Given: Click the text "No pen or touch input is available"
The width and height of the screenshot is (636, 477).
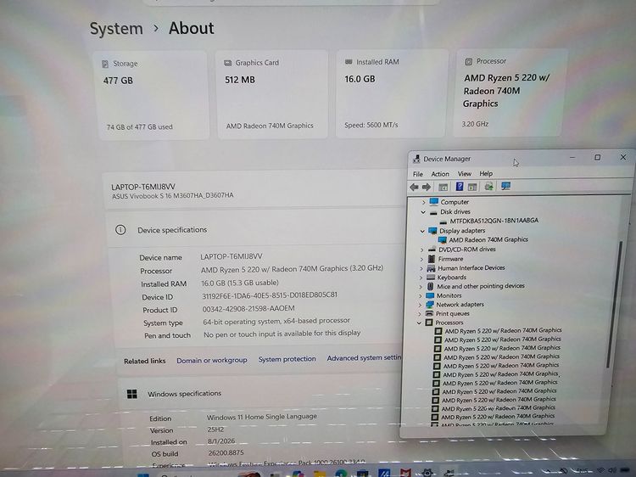Looking at the screenshot, I should [255, 334].
